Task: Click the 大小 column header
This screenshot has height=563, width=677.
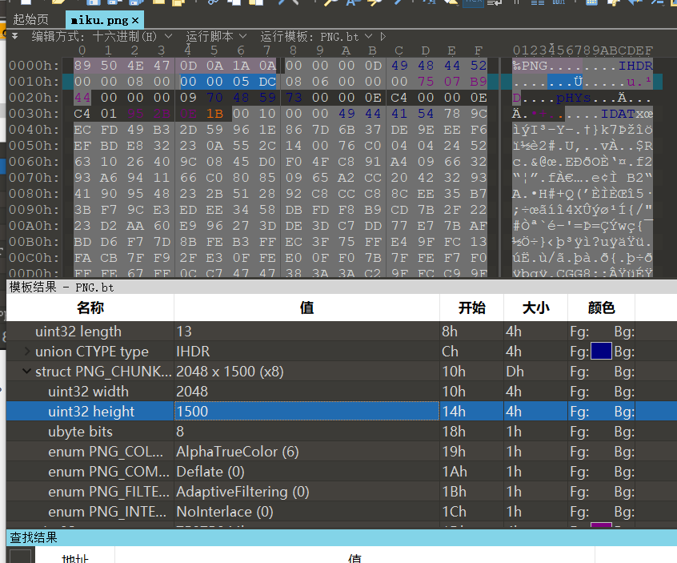Action: pos(535,308)
